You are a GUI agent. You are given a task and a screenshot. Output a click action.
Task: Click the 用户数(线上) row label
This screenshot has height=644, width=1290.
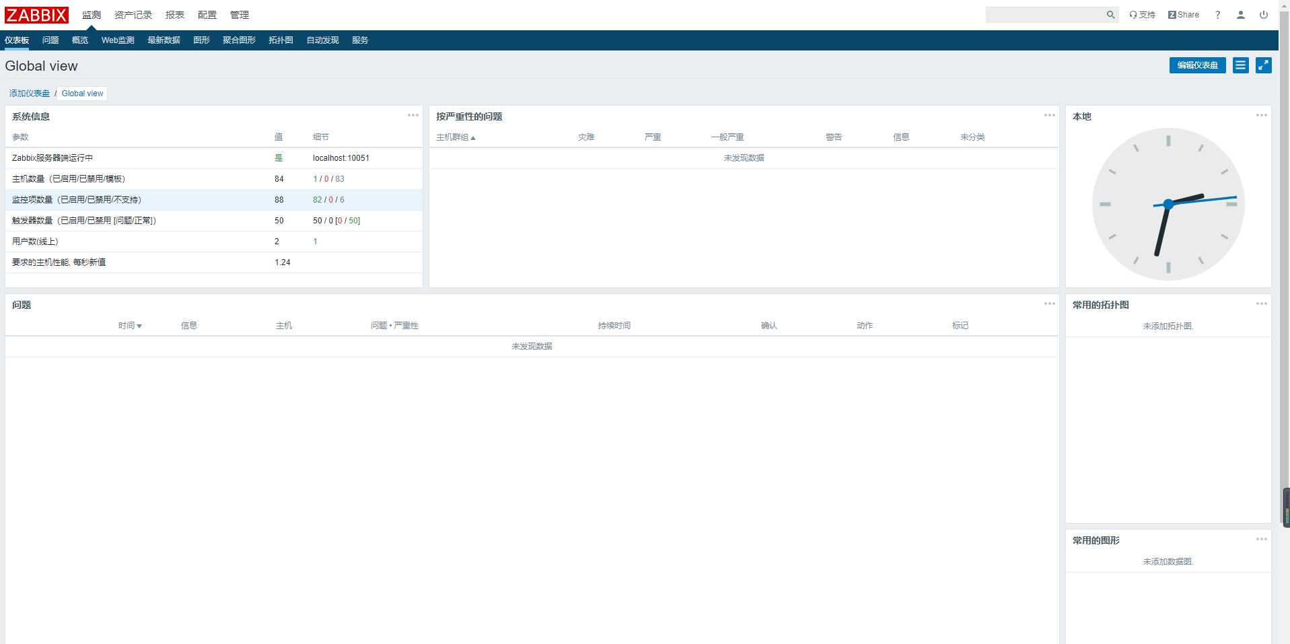[x=35, y=242]
